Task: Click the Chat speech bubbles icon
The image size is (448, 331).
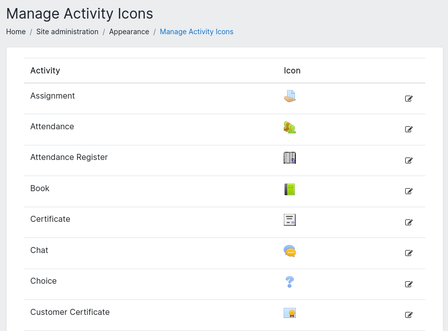Action: pos(290,251)
